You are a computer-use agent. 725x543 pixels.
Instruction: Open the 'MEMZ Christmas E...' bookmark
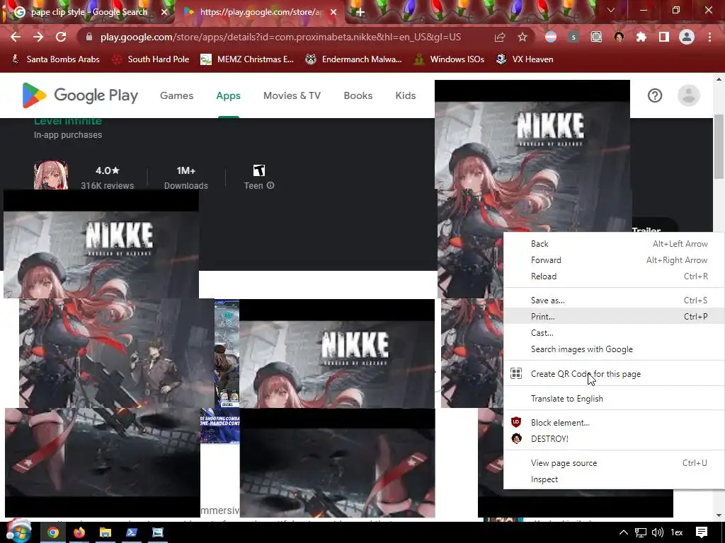(247, 59)
